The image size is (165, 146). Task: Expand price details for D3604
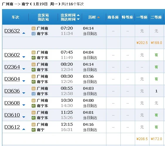click(x=24, y=81)
